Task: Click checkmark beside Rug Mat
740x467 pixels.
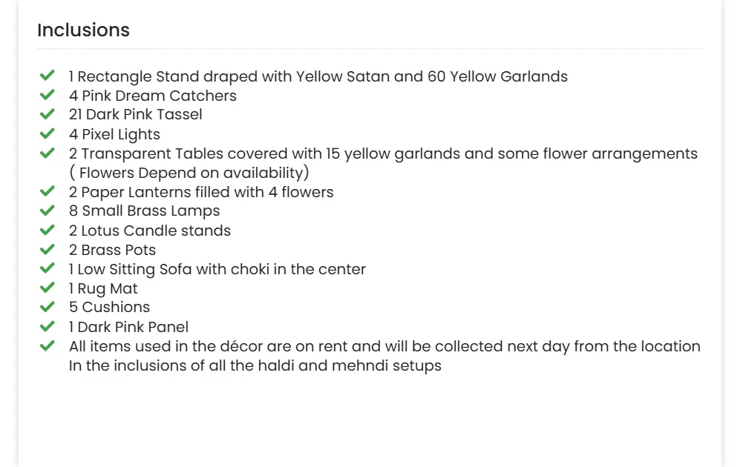Action: (48, 288)
